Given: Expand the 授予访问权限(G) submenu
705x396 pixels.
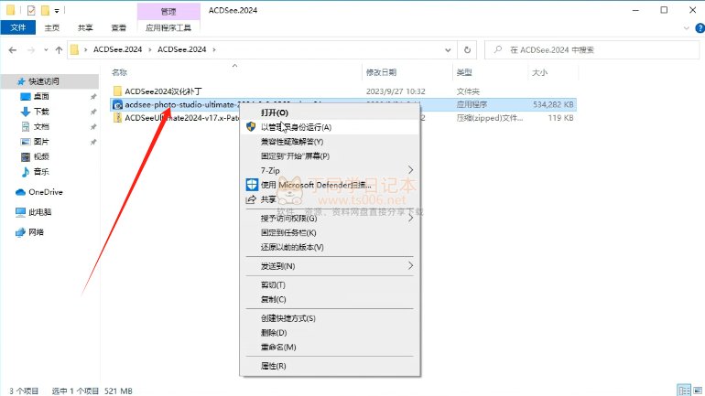Looking at the screenshot, I should 330,219.
